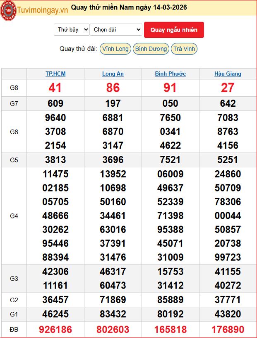257x338 pixels.
Task: Click the Tuvimoingay.vn round logo icon
Action: (8, 11)
